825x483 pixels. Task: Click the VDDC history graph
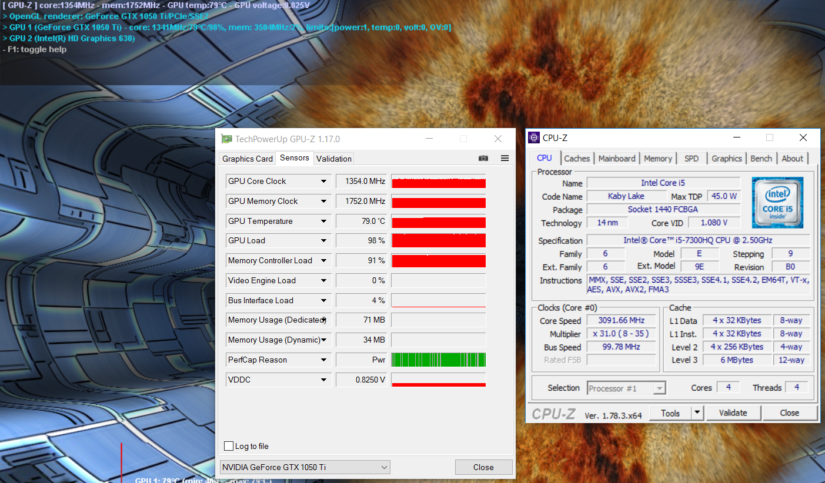(x=439, y=380)
